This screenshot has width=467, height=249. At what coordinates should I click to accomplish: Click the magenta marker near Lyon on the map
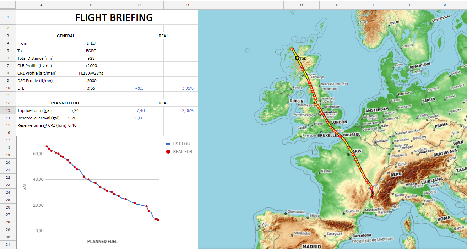coord(372,190)
